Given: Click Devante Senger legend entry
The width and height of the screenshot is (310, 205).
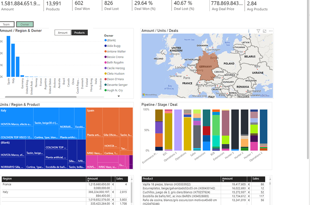Looking at the screenshot, I should pos(116,85).
